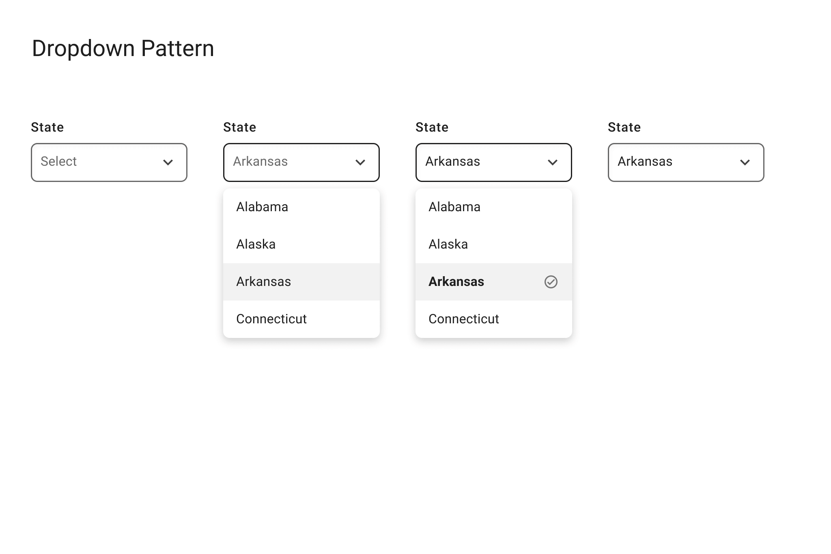The height and width of the screenshot is (554, 831).
Task: Click the chevron in the Arkansas dropdown with no open list
Action: [x=745, y=162]
